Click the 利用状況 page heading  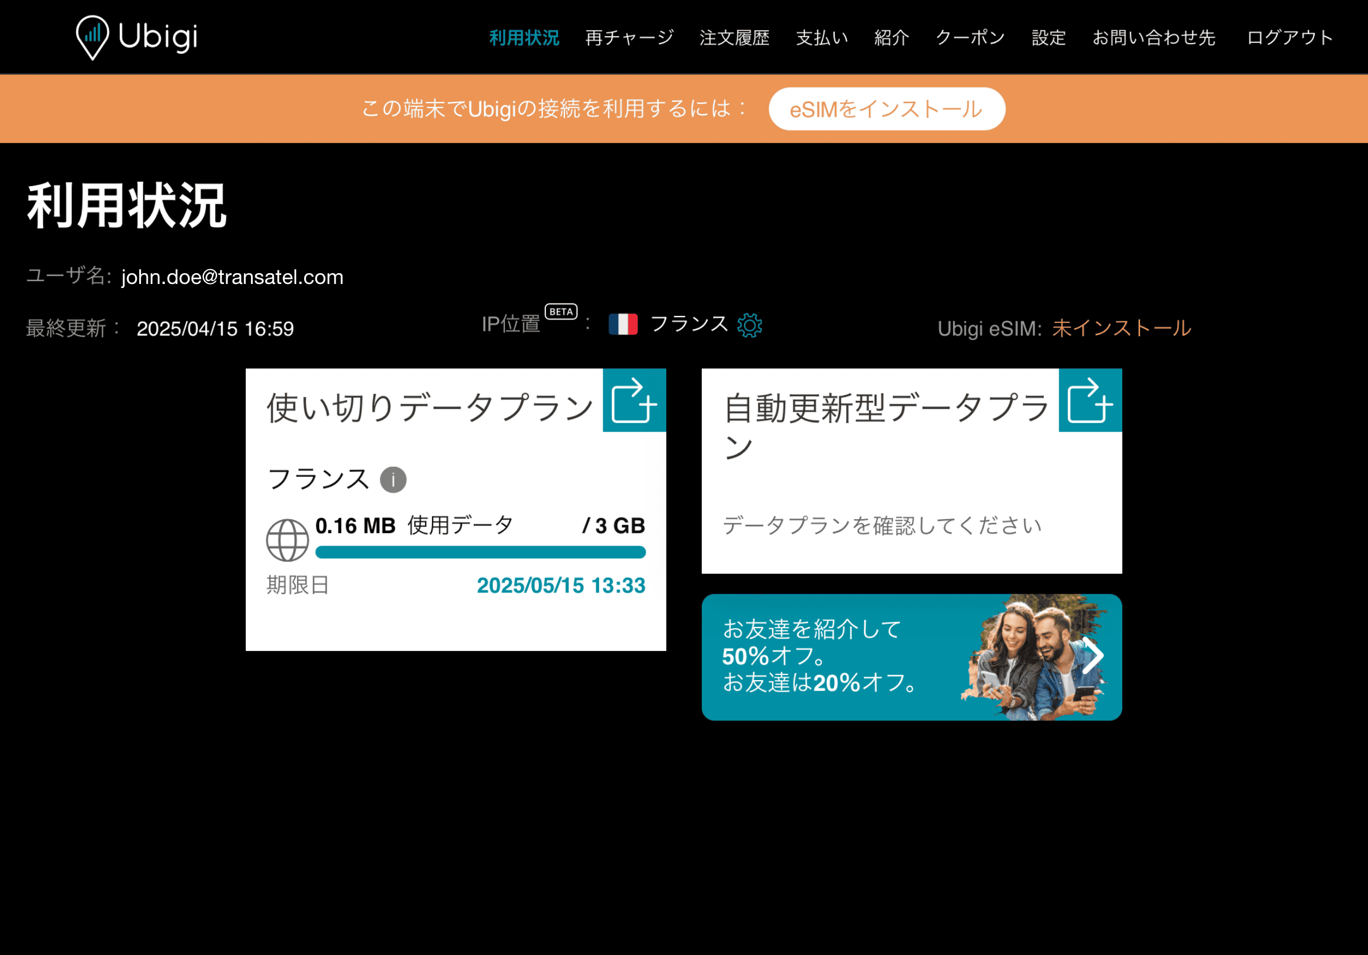tap(127, 206)
